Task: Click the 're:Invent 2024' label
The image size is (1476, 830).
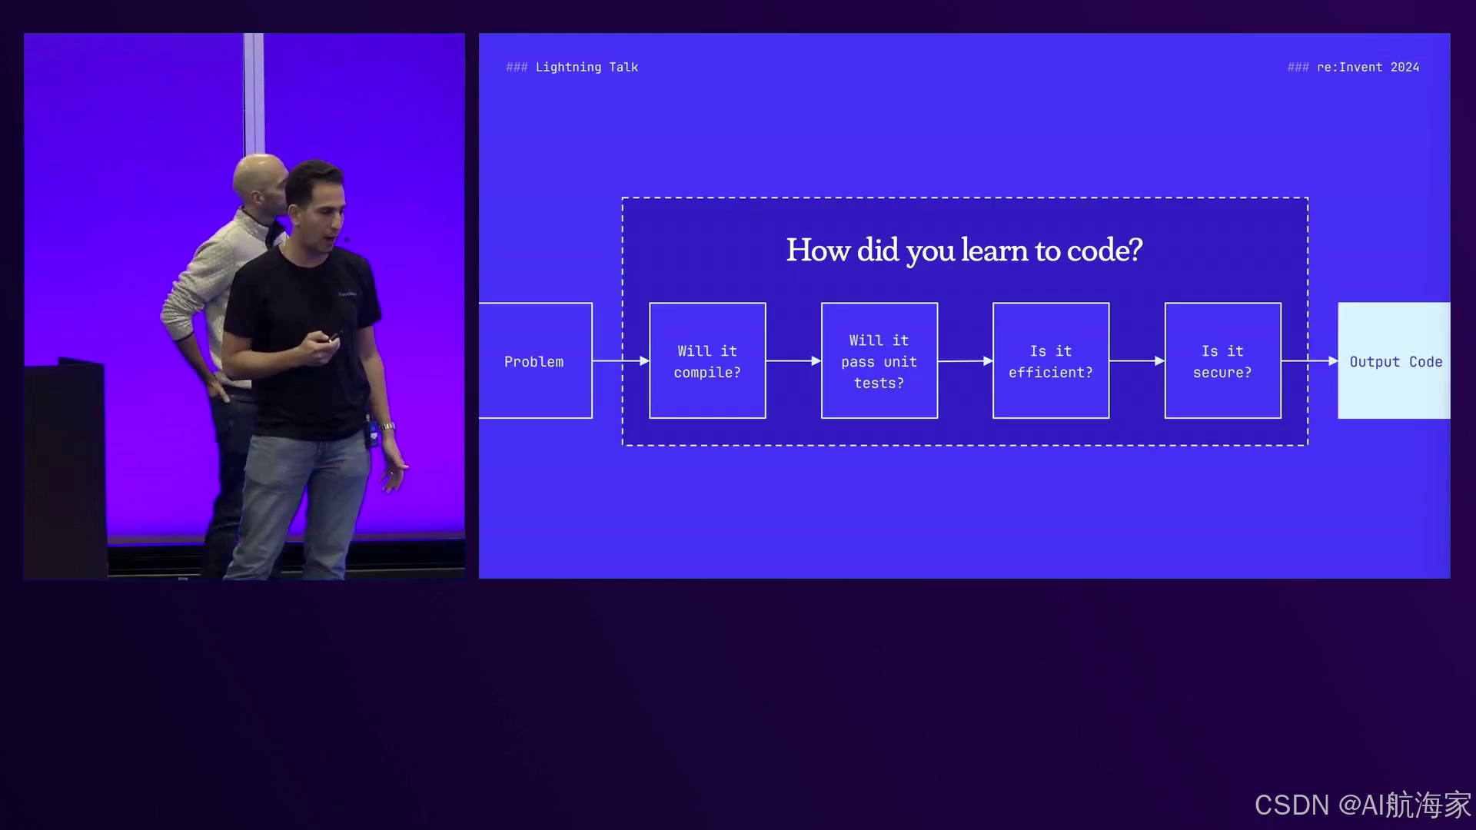Action: click(x=1368, y=68)
